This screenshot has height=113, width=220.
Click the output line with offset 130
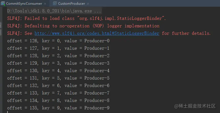click(x=58, y=71)
